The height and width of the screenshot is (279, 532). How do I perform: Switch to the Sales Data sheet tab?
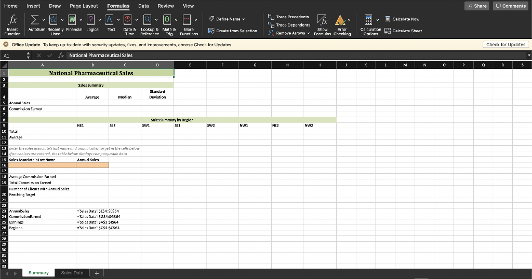point(72,273)
